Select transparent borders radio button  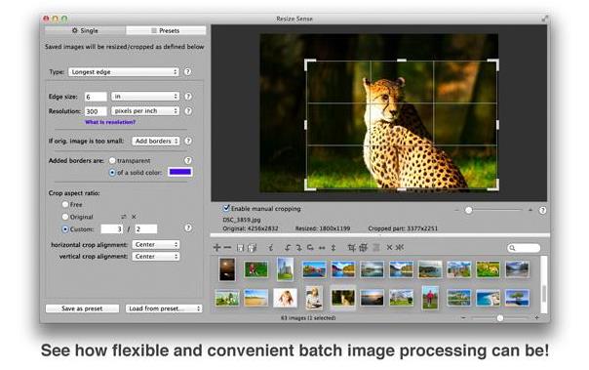(x=112, y=160)
